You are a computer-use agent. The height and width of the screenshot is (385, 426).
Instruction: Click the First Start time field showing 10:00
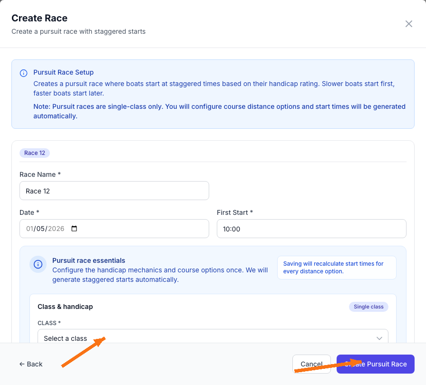coord(311,229)
